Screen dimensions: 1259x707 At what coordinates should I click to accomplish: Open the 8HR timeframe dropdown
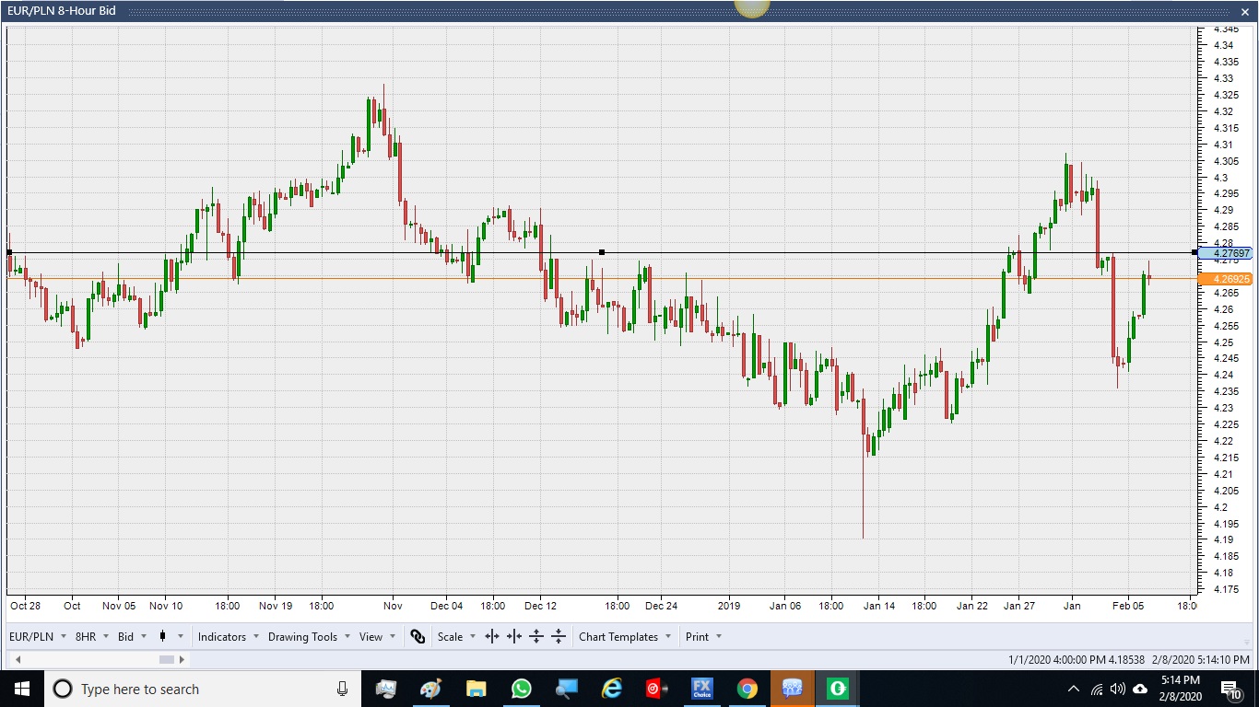coord(92,636)
